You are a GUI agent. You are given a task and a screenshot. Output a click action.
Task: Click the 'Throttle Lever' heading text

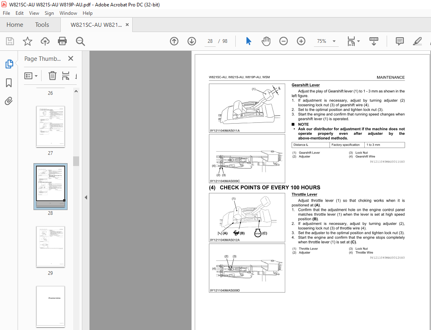[304, 194]
